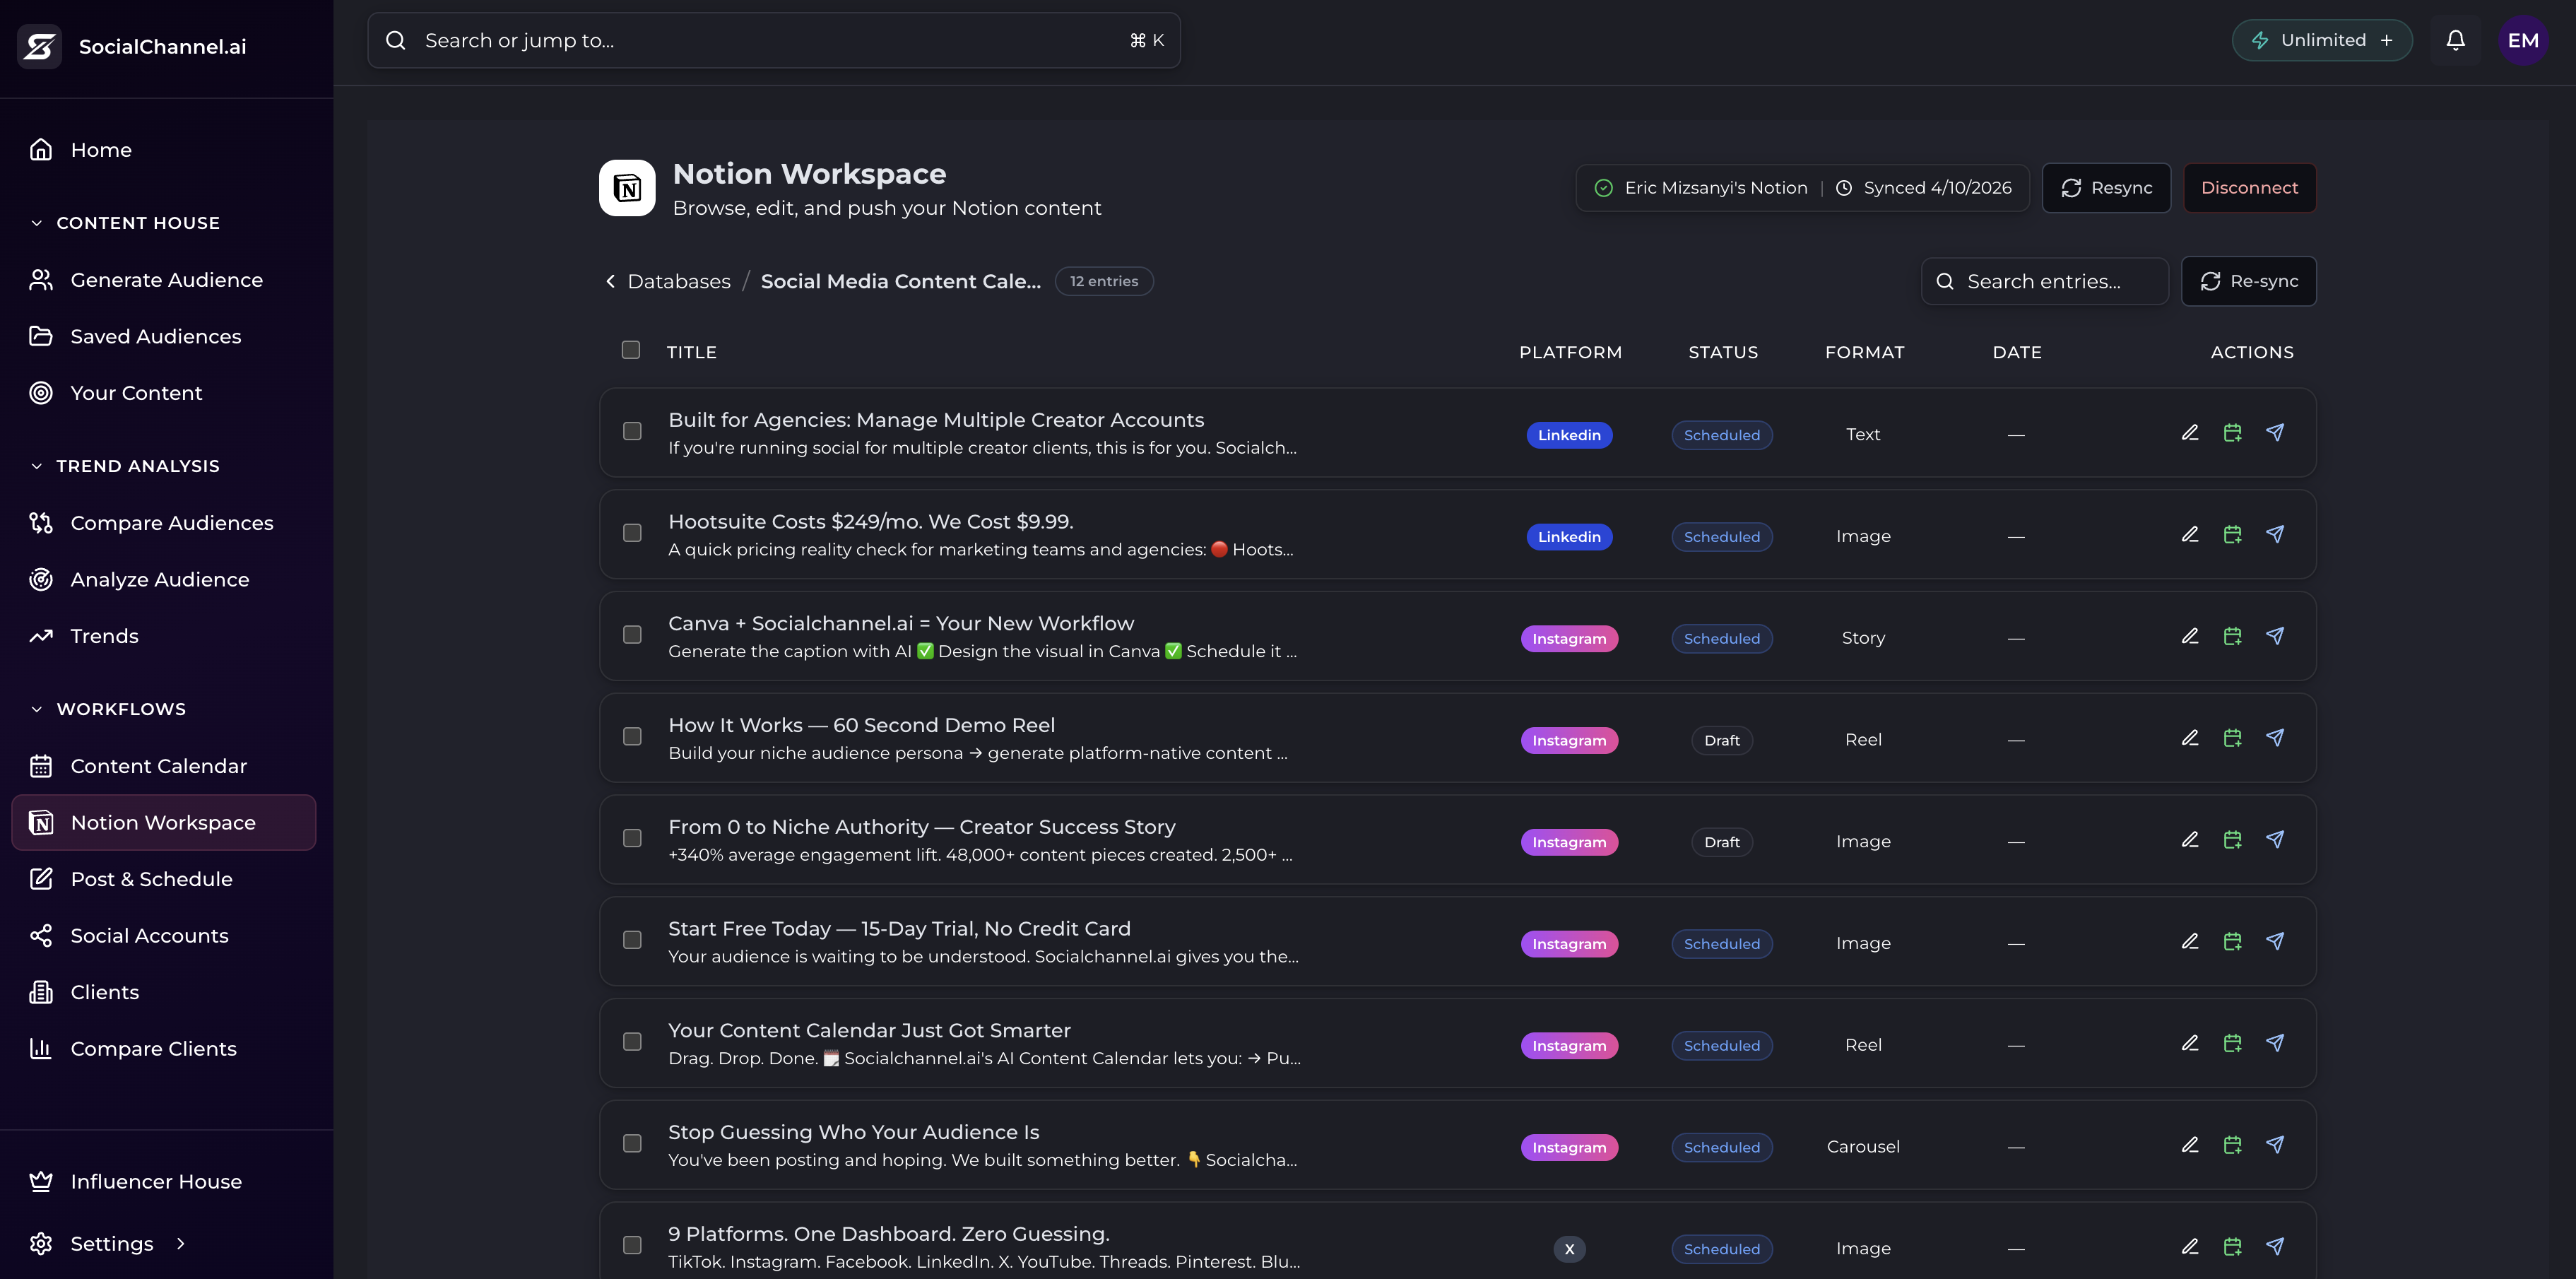Click the Notion Workspace header logo
Image resolution: width=2576 pixels, height=1279 pixels.
point(627,188)
